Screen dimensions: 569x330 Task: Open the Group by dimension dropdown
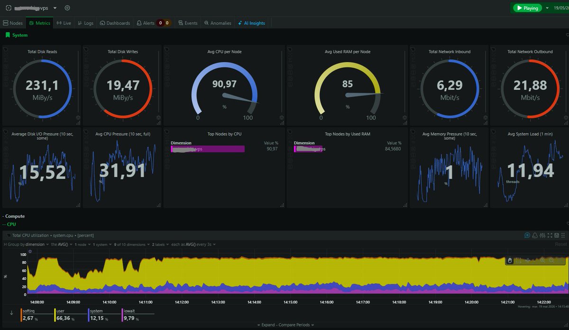pyautogui.click(x=28, y=245)
